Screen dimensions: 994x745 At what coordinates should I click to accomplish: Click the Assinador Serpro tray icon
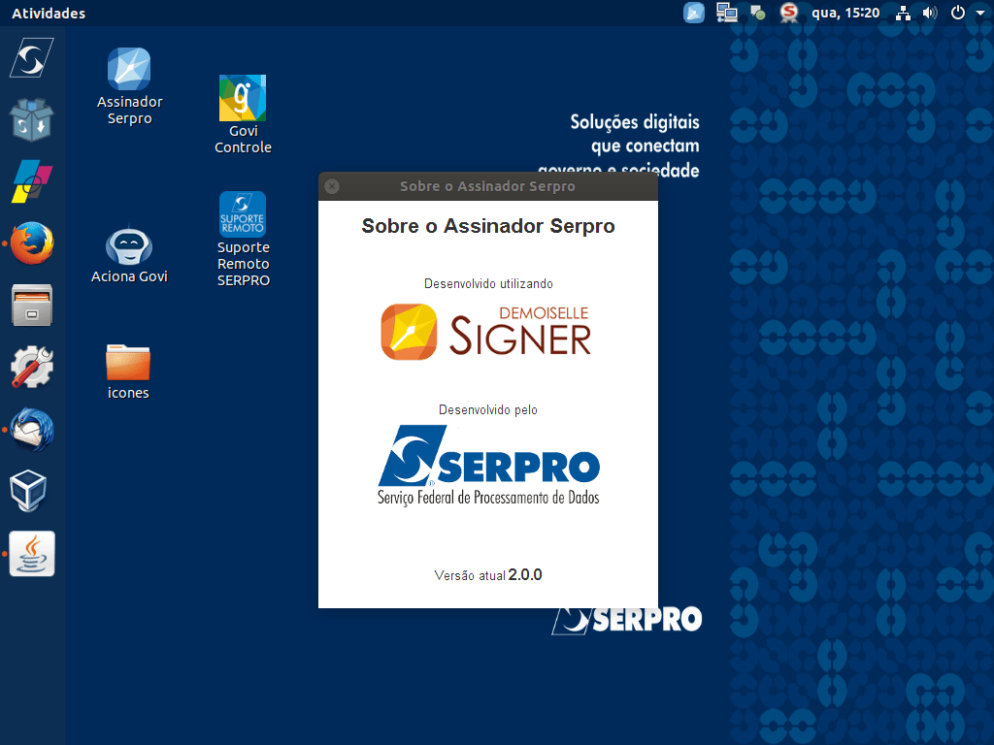(x=694, y=13)
